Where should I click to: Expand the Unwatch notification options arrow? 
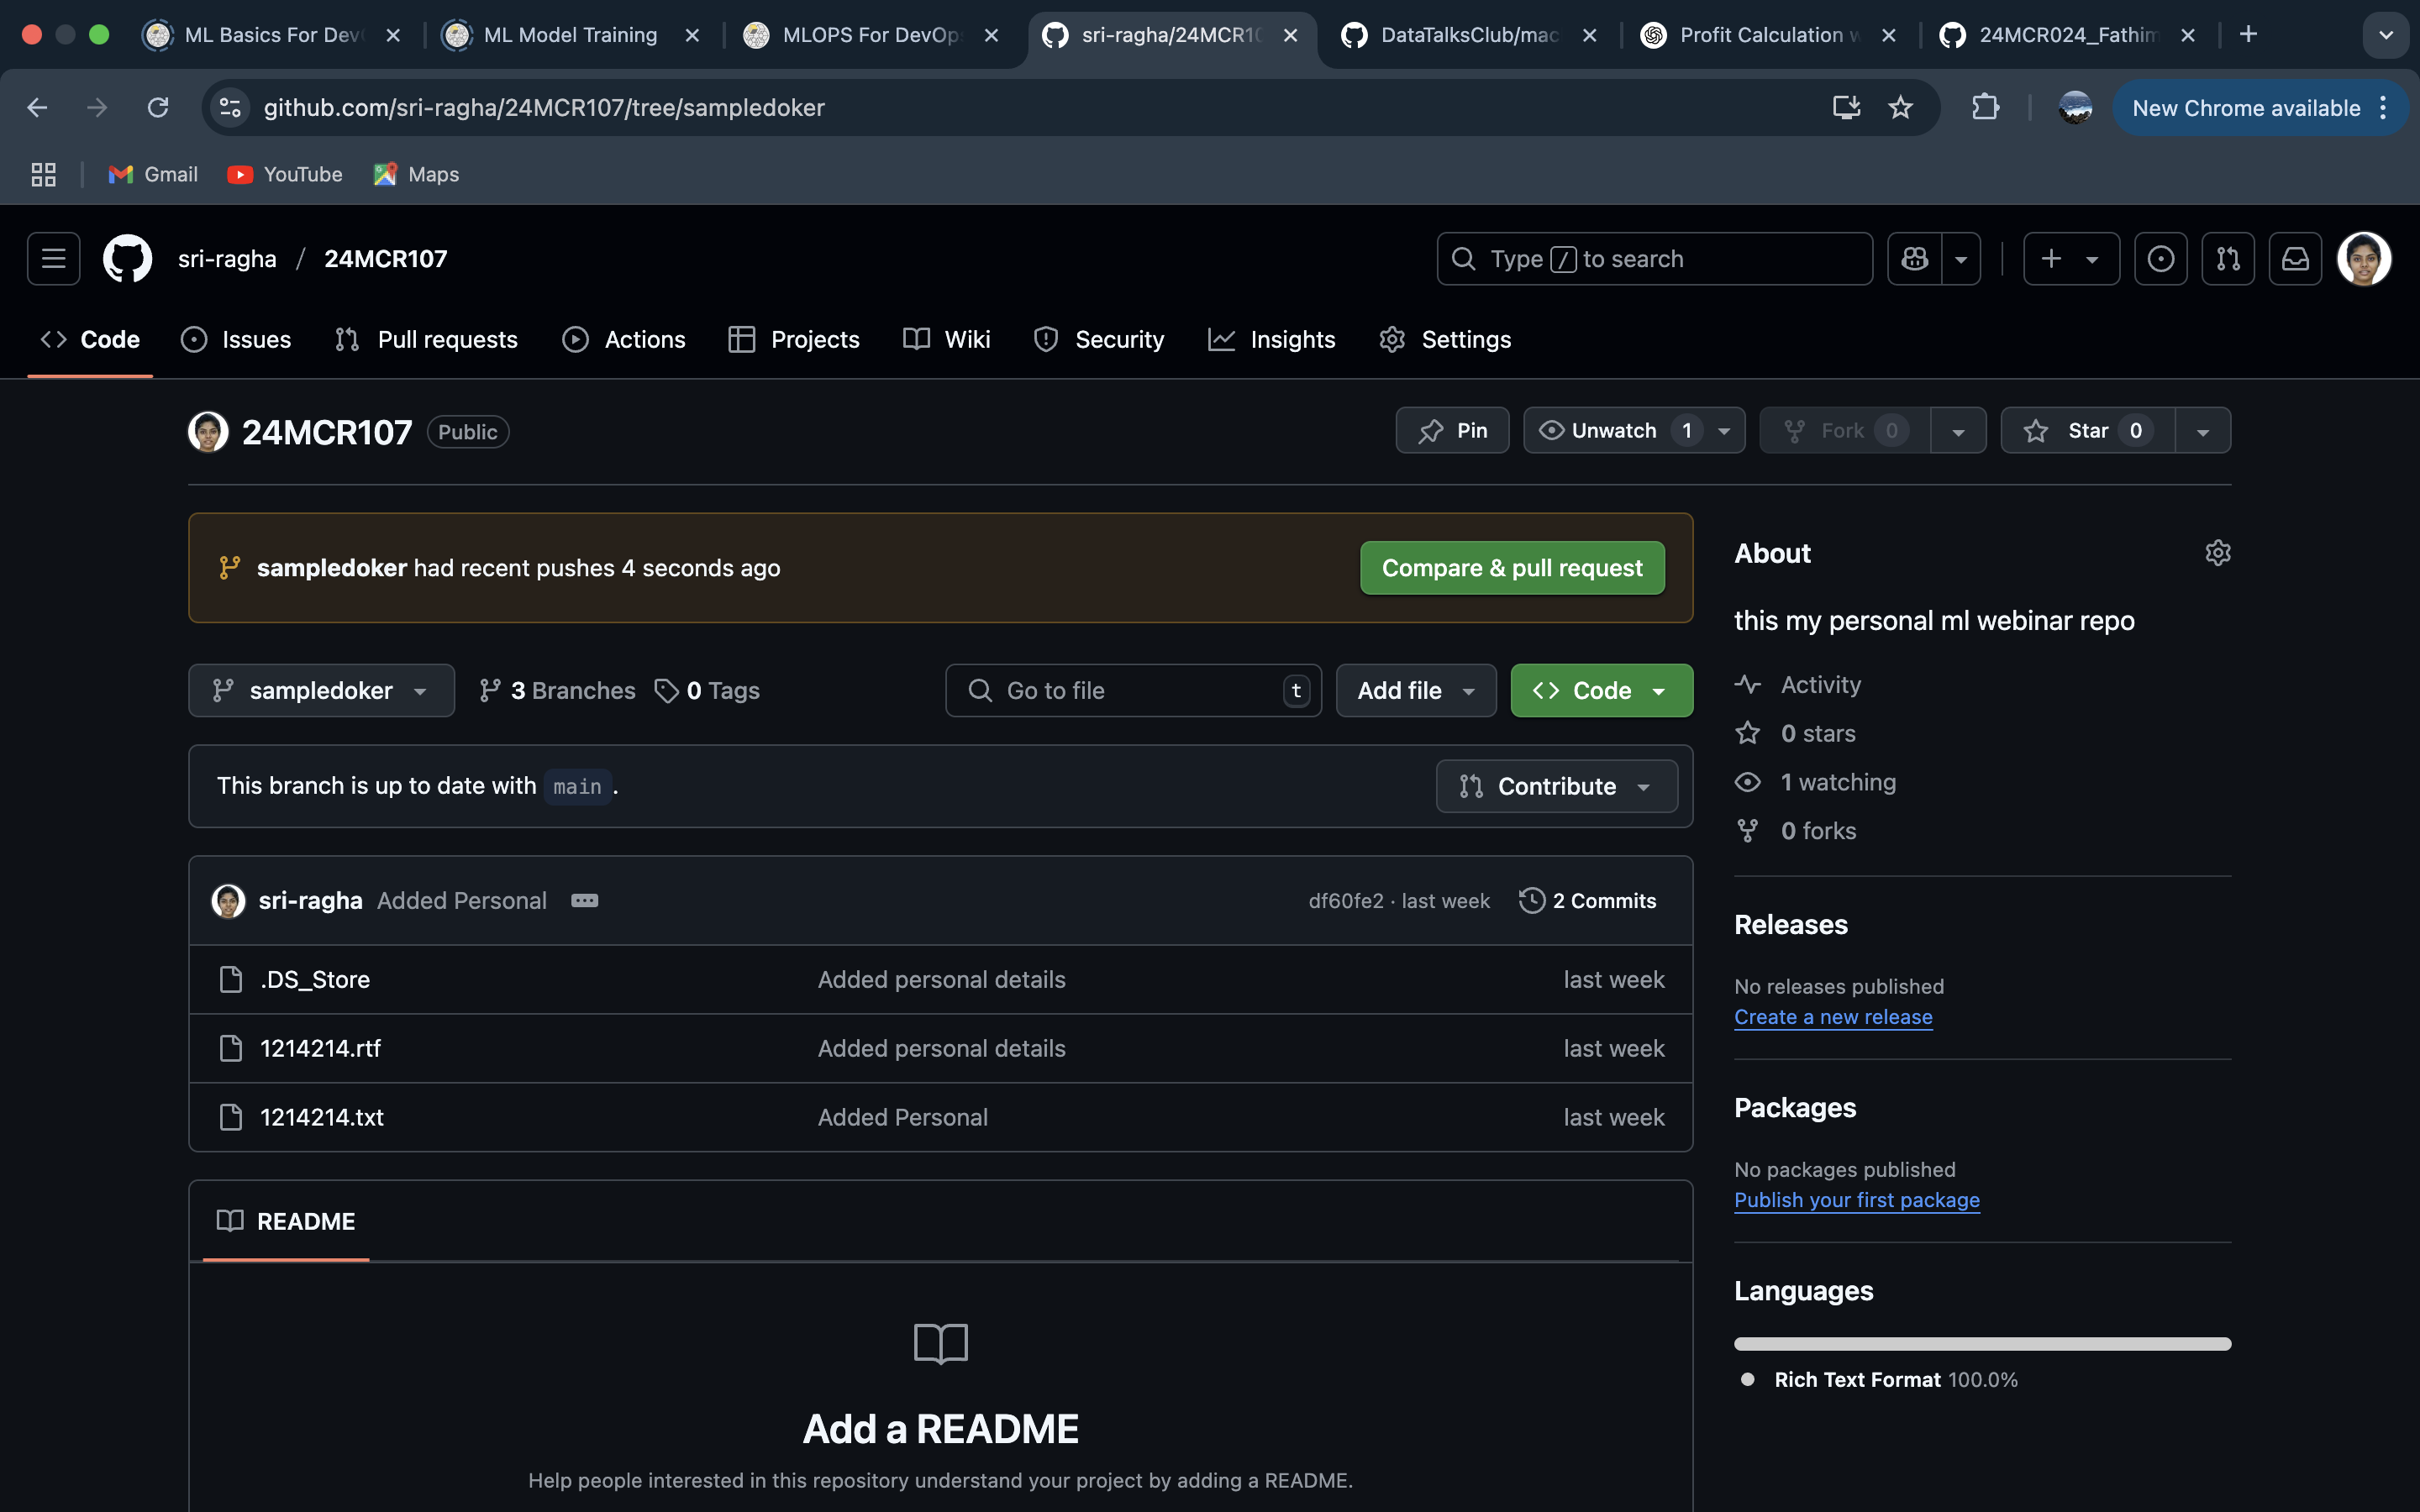click(x=1725, y=431)
